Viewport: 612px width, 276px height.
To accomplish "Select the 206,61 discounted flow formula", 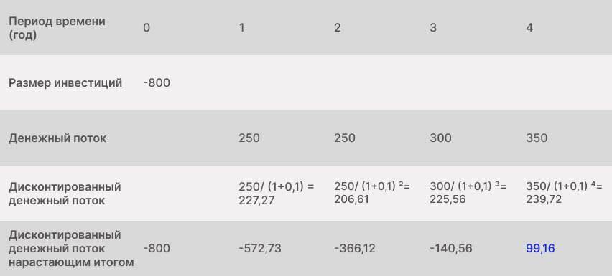I will point(372,193).
